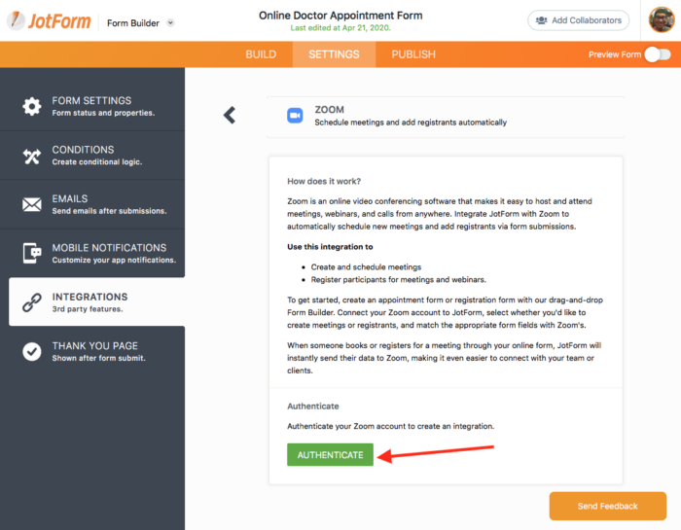Select the Settings tab
This screenshot has height=530, width=681.
pyautogui.click(x=334, y=54)
